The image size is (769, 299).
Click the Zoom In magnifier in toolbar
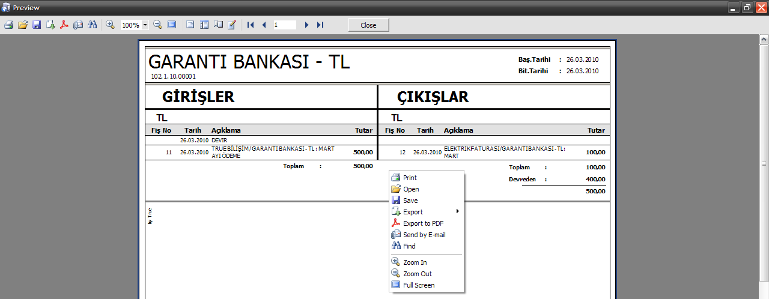[111, 25]
